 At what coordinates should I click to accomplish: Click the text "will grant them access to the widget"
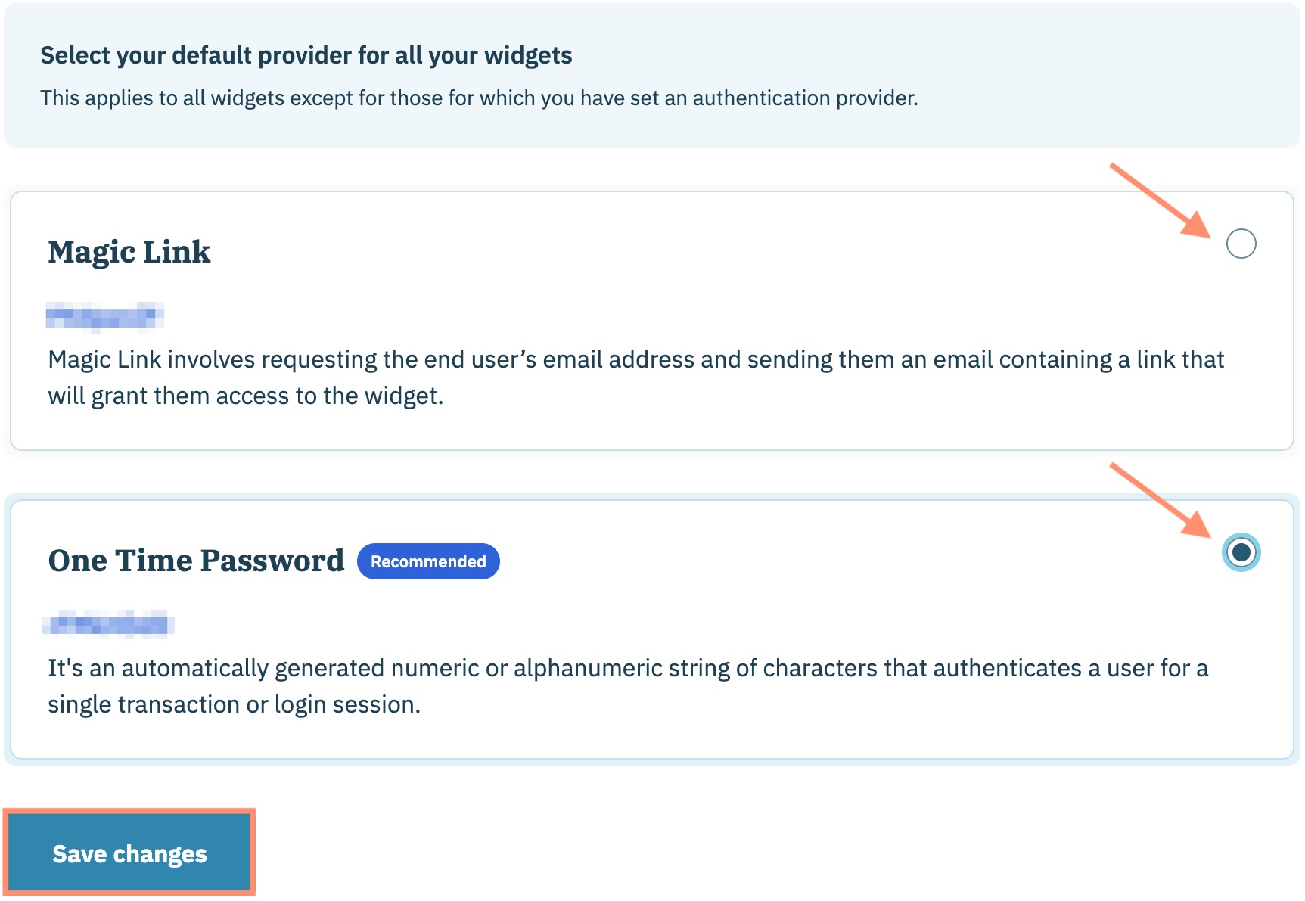pyautogui.click(x=245, y=396)
